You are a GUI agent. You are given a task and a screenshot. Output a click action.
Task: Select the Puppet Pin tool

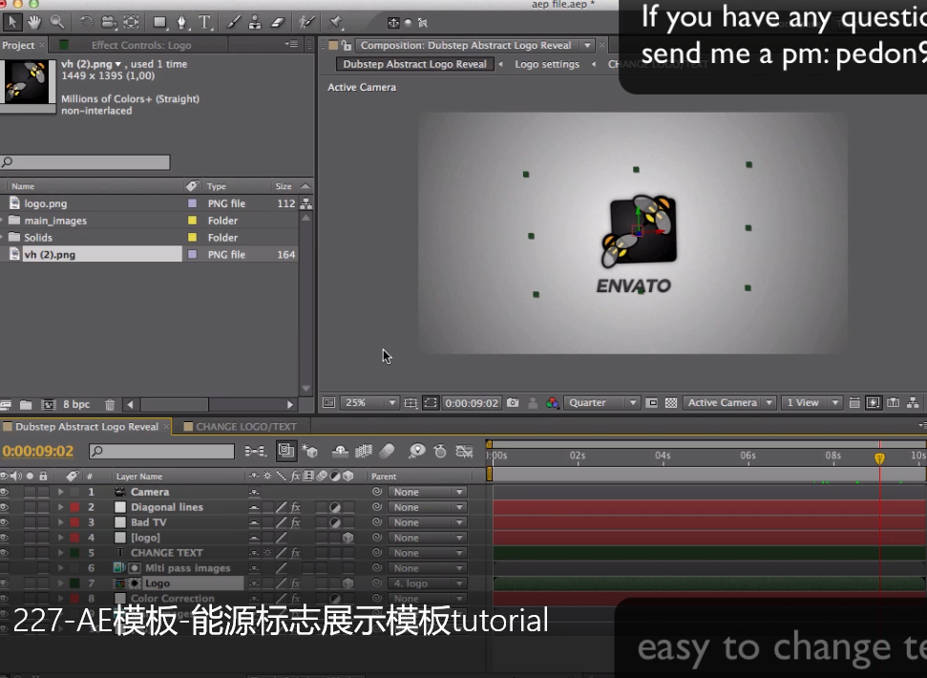335,23
